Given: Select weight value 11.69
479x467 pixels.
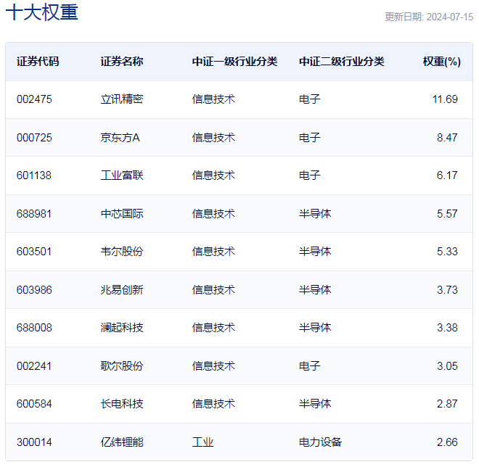Looking at the screenshot, I should [445, 99].
